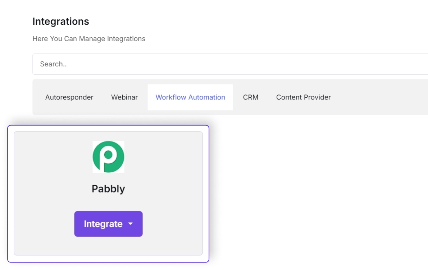Select the Workflow Automation tab
Image resolution: width=428 pixels, height=270 pixels.
(x=190, y=97)
